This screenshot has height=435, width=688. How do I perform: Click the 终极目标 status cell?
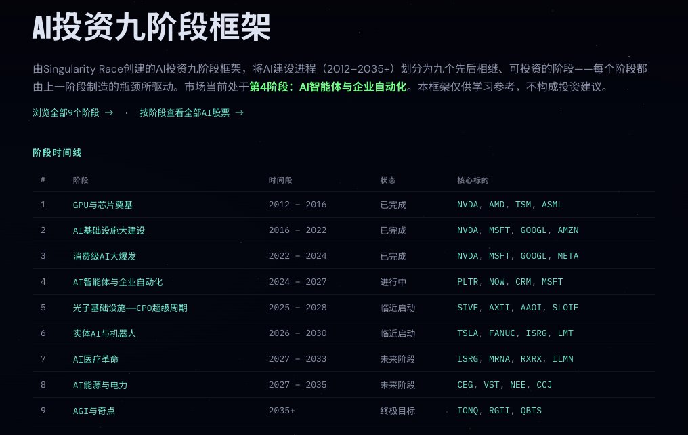pos(397,411)
